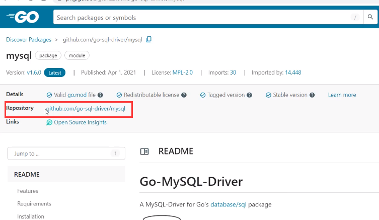Click help icon beside Valid go.mod file

100,95
